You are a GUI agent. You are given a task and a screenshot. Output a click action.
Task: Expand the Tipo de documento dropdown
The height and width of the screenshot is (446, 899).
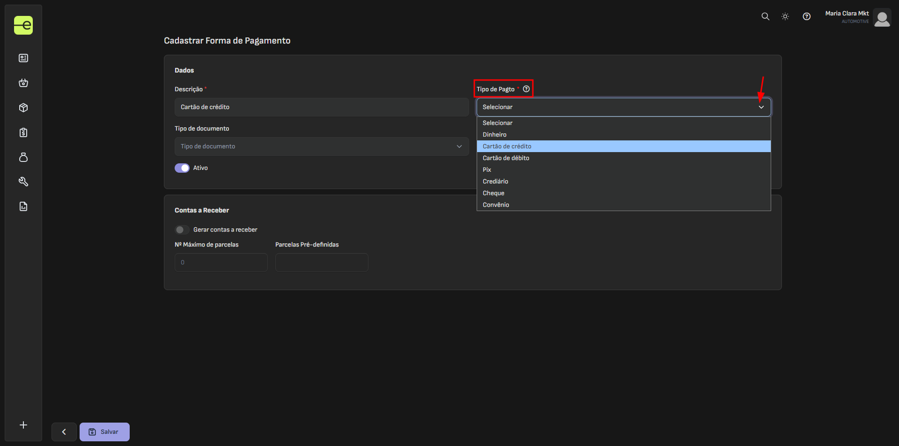322,146
